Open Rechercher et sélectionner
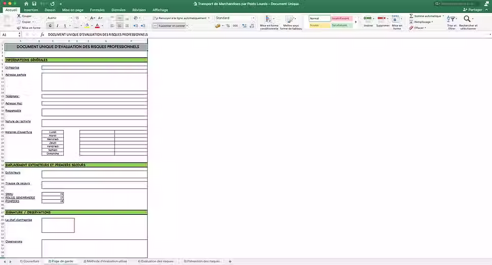 click(x=468, y=23)
